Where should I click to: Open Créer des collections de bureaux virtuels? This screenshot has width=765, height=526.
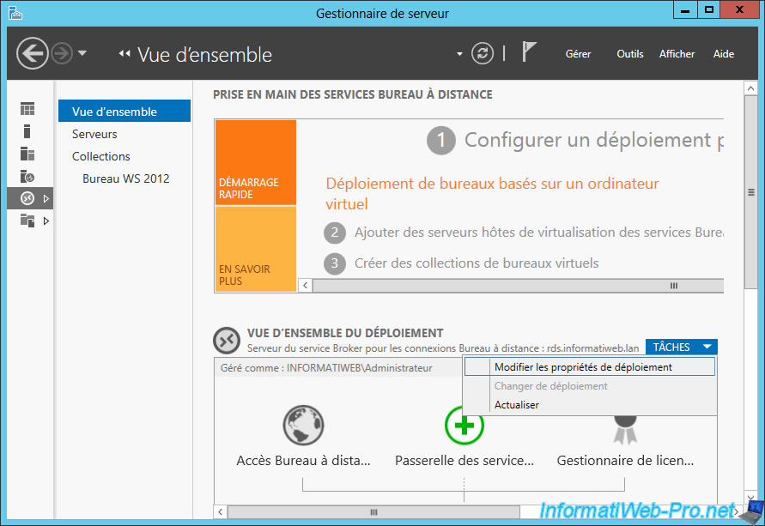tap(477, 263)
